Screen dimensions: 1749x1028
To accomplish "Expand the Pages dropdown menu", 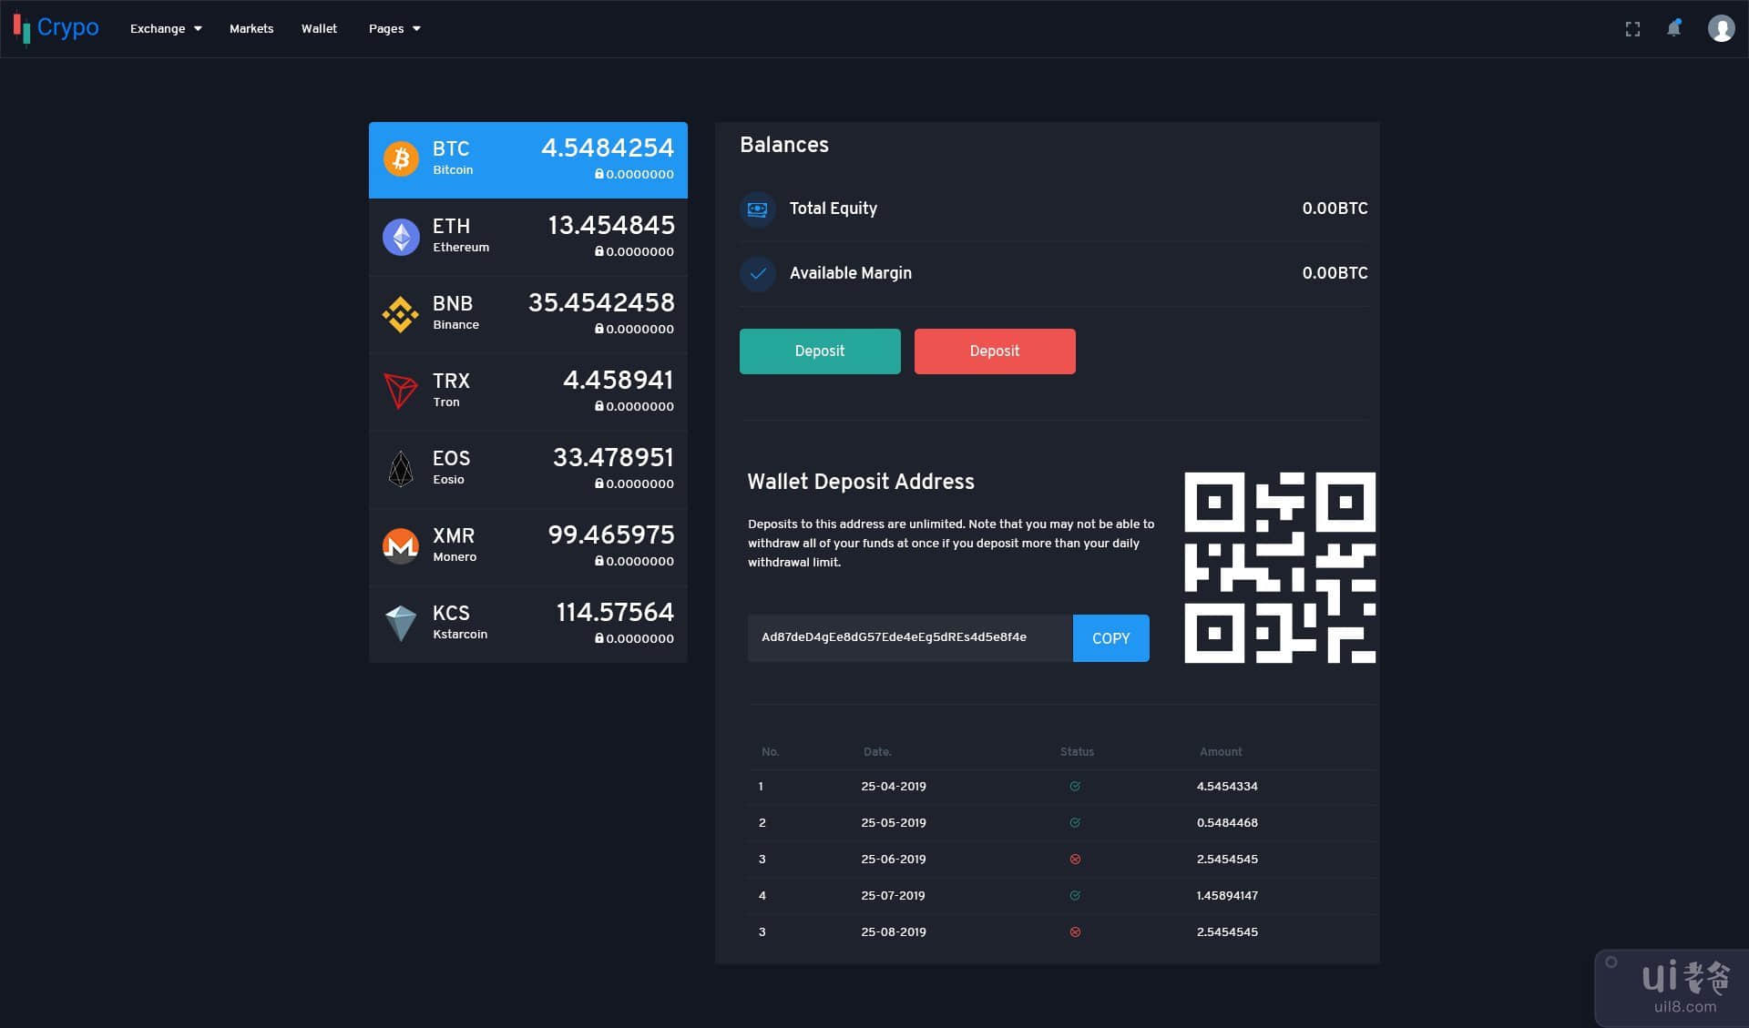I will click(x=394, y=28).
